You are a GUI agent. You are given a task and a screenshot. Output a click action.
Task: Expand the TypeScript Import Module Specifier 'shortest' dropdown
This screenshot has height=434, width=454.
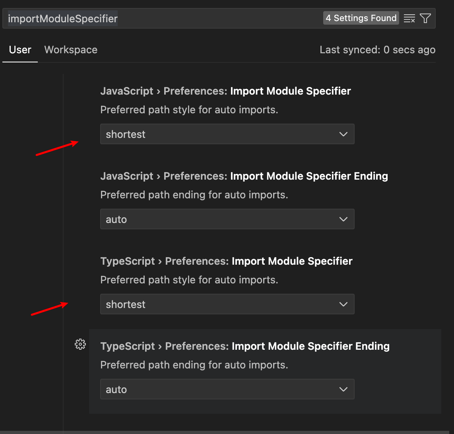[227, 304]
